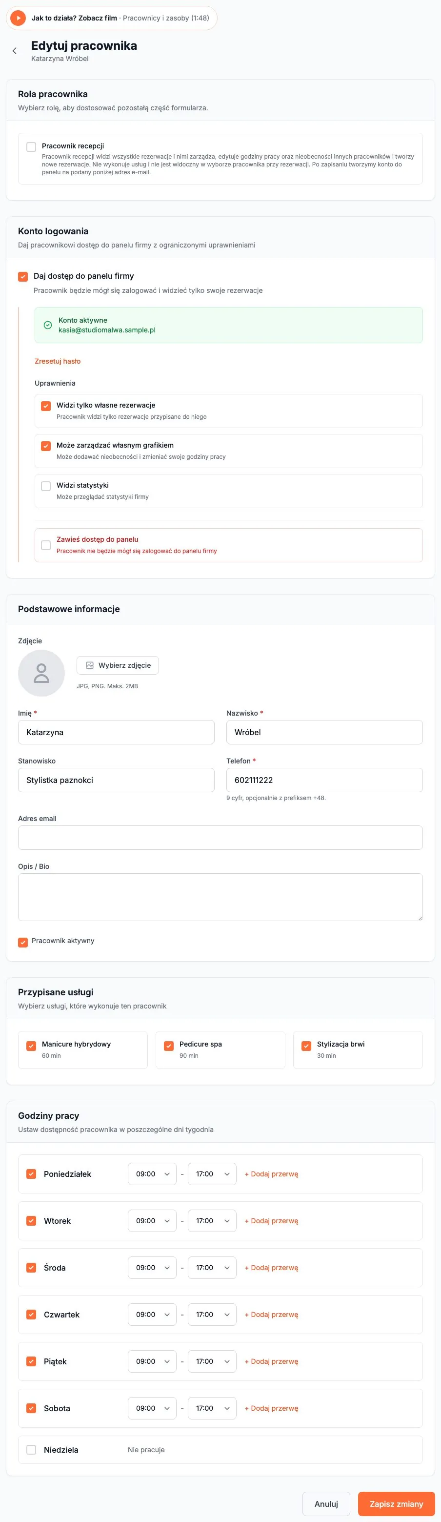This screenshot has width=441, height=1522.
Task: Play the 'Jak to działa' tutorial video icon
Action: pyautogui.click(x=19, y=19)
